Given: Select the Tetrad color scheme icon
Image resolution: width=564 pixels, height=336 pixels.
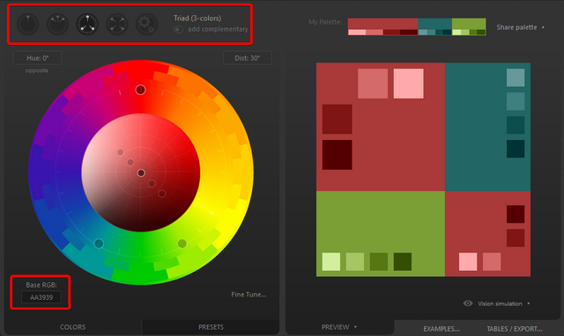Looking at the screenshot, I should coord(117,24).
